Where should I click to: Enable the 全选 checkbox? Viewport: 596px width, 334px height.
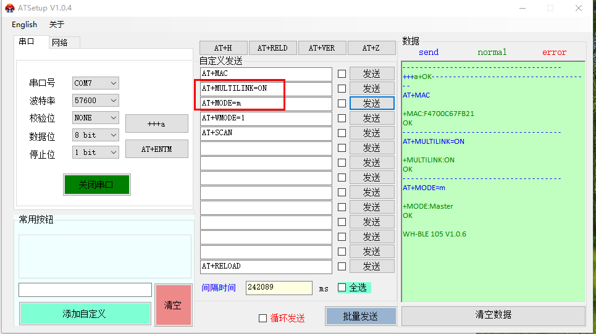tap(342, 288)
